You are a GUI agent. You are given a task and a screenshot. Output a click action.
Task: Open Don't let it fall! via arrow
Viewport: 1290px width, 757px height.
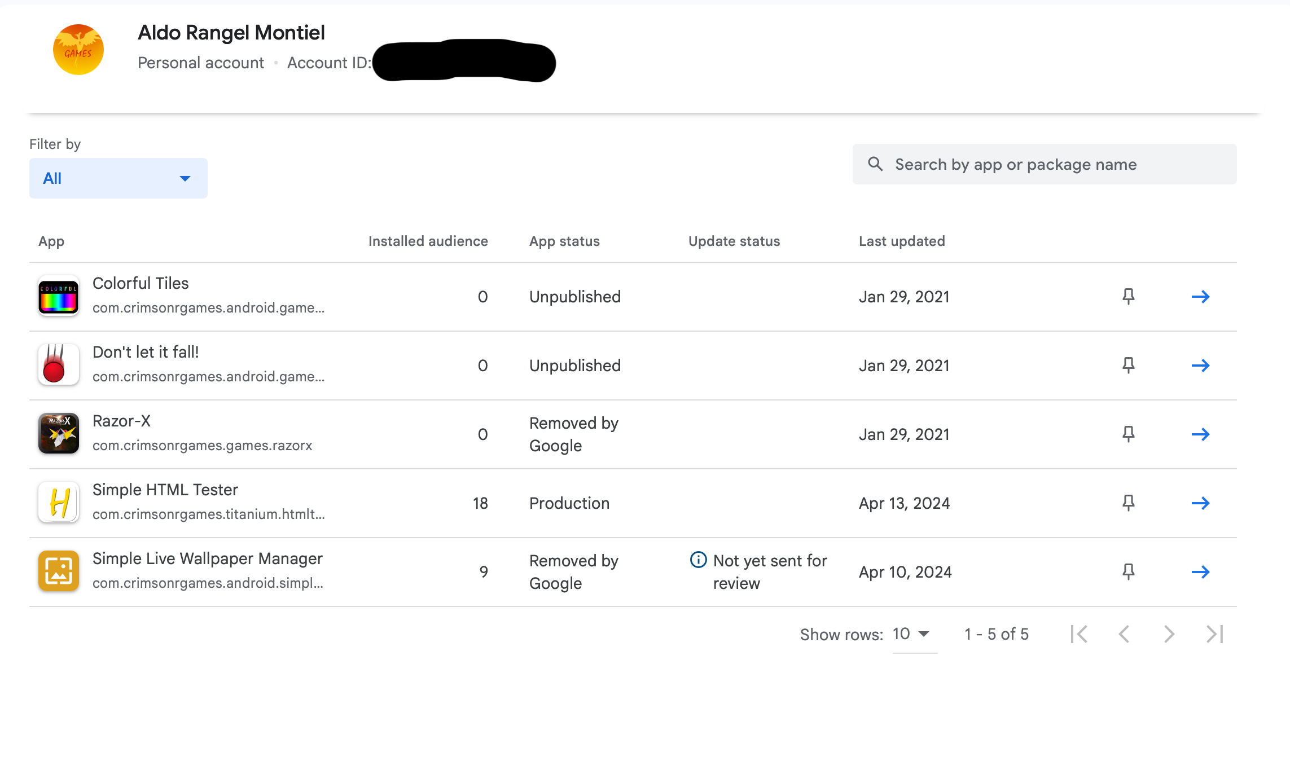pyautogui.click(x=1200, y=366)
